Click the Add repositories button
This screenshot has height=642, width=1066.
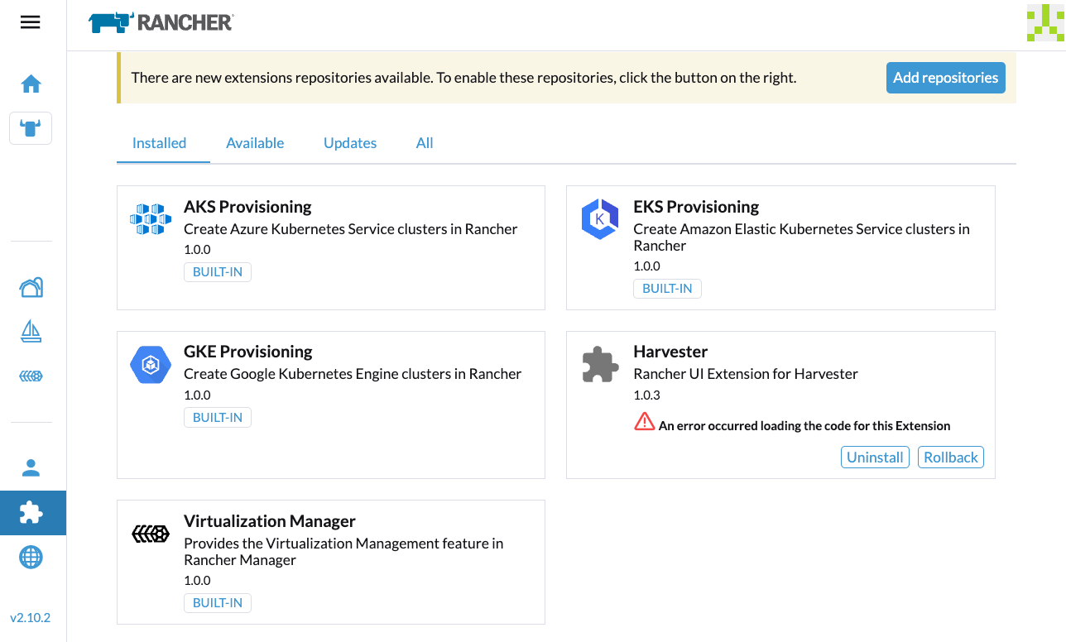945,78
